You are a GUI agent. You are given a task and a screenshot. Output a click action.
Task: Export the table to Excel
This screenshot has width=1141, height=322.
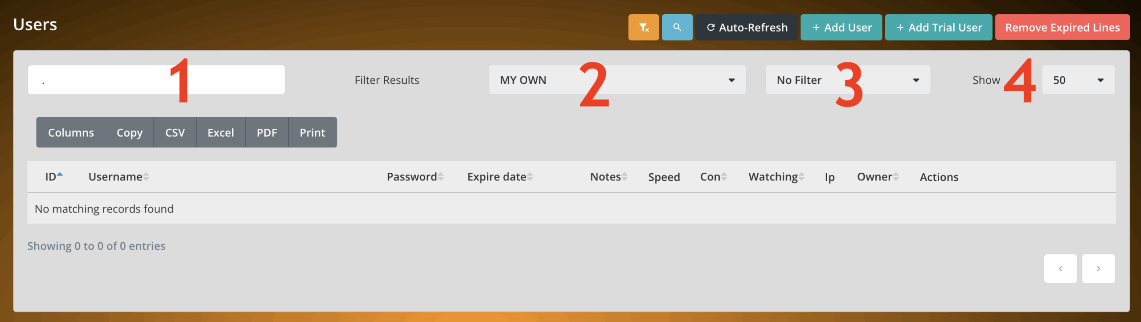221,133
